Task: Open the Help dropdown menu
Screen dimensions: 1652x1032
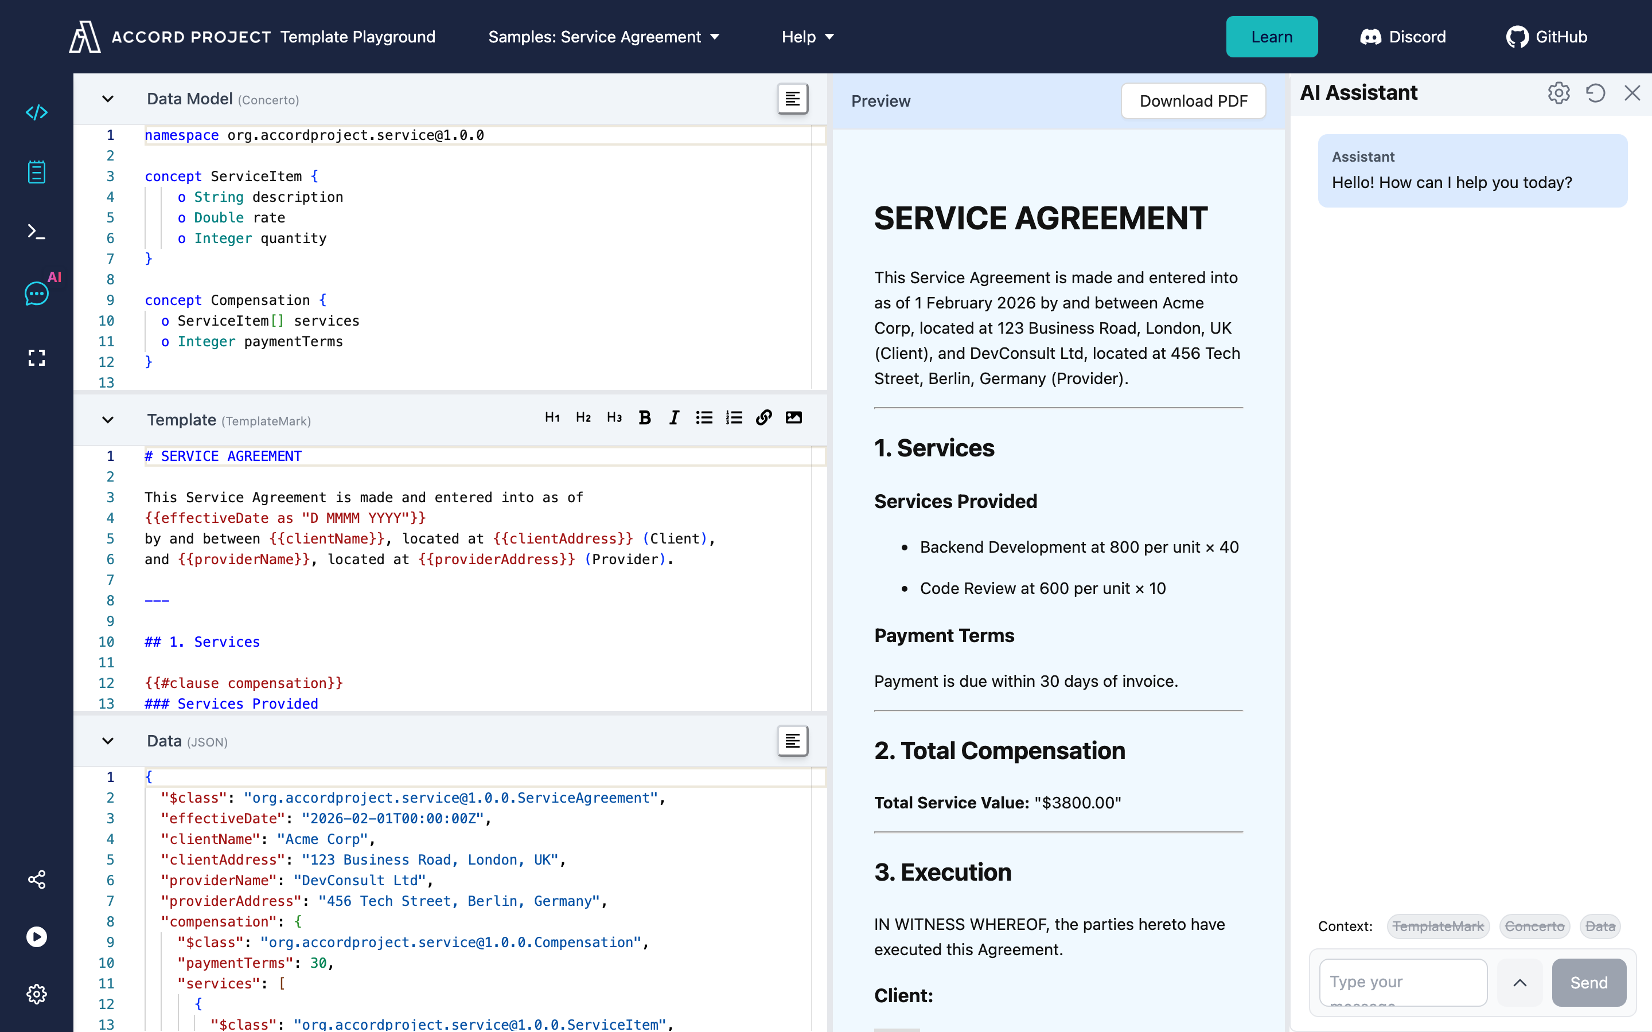Action: point(808,37)
